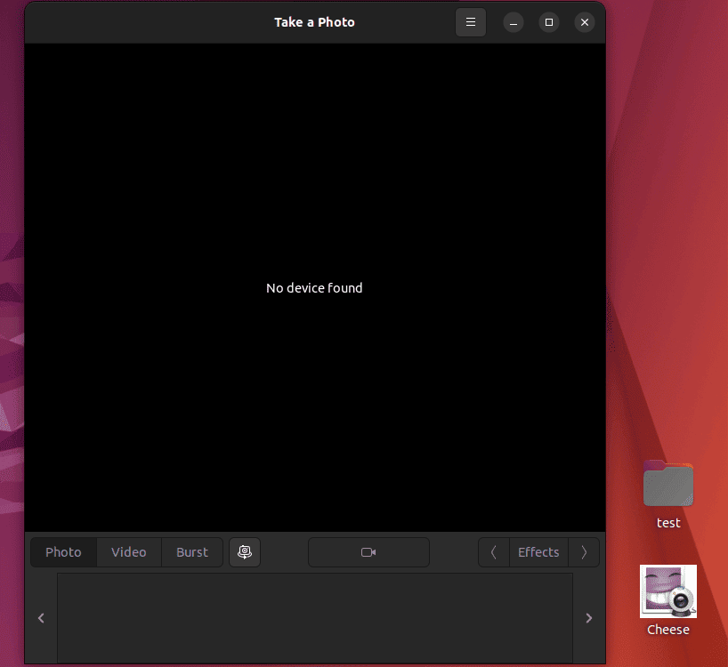Close the Take a Photo window

[585, 22]
